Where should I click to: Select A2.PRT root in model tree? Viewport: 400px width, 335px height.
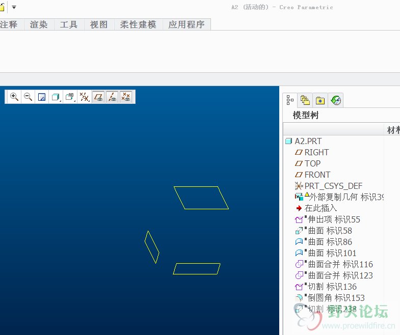(x=308, y=141)
